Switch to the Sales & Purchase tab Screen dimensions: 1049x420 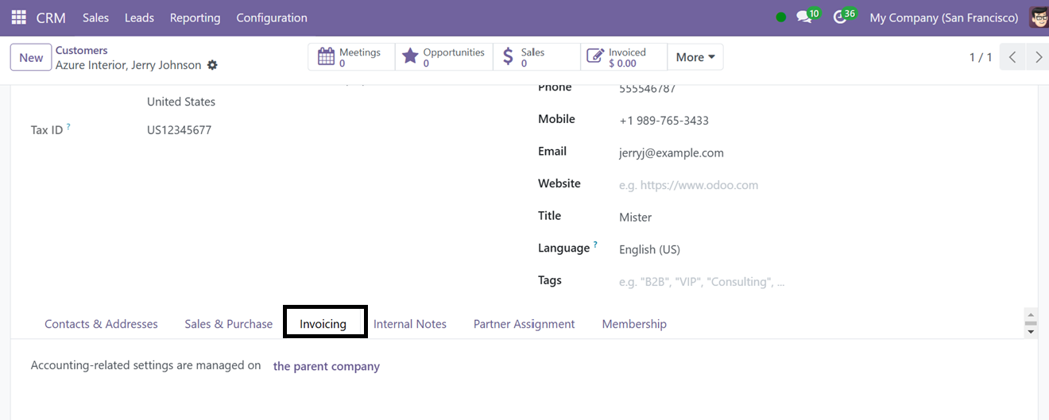tap(229, 324)
